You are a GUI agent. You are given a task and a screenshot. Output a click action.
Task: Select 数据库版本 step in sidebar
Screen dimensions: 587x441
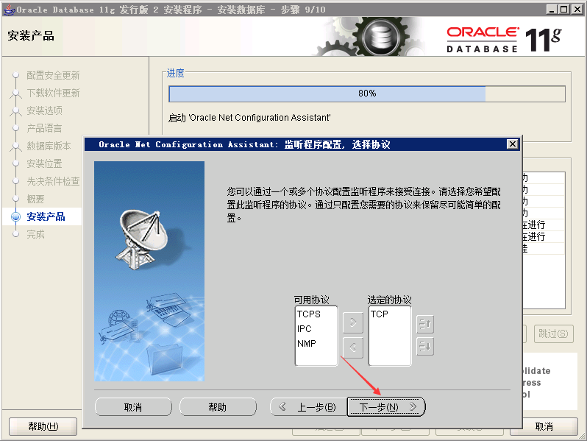click(x=49, y=146)
